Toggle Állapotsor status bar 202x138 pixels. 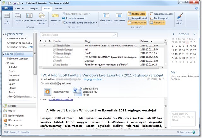tap(157, 23)
